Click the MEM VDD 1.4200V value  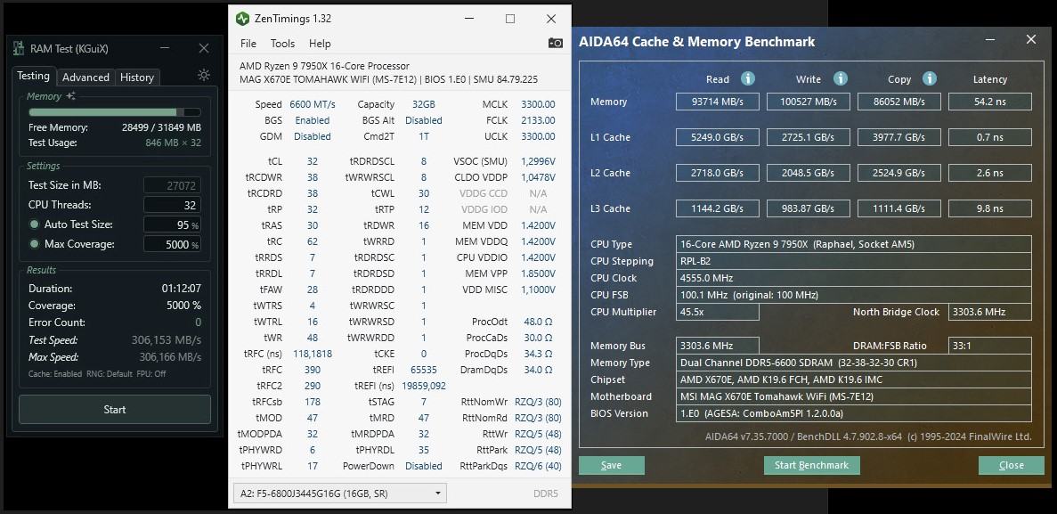(538, 225)
